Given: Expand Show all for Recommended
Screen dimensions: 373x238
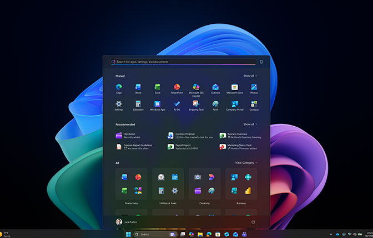Looking at the screenshot, I should tap(250, 125).
